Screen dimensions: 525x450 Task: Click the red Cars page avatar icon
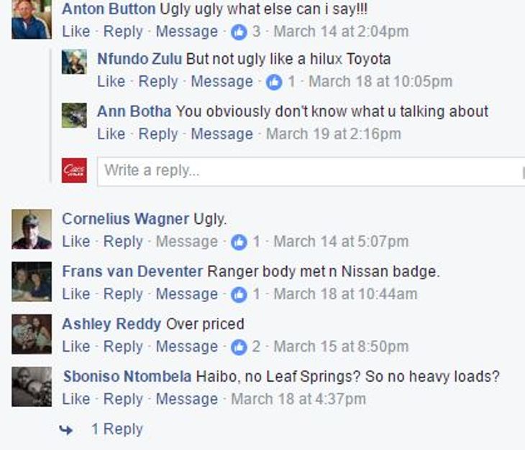[74, 170]
